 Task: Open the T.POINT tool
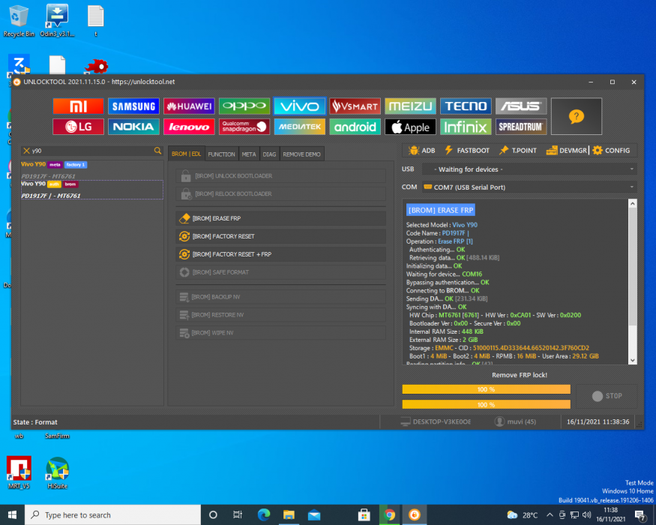[x=518, y=150]
